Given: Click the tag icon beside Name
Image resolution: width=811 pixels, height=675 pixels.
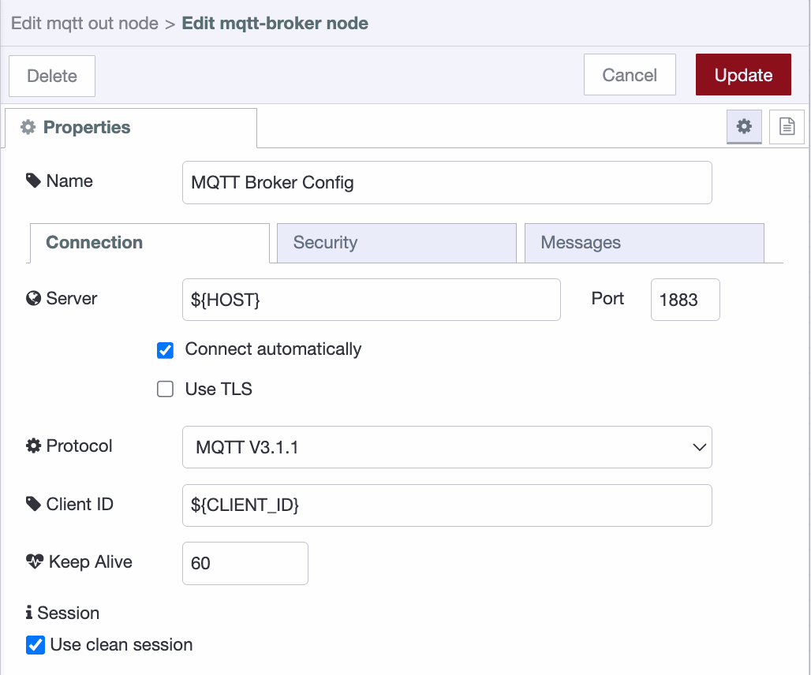Looking at the screenshot, I should (x=32, y=180).
